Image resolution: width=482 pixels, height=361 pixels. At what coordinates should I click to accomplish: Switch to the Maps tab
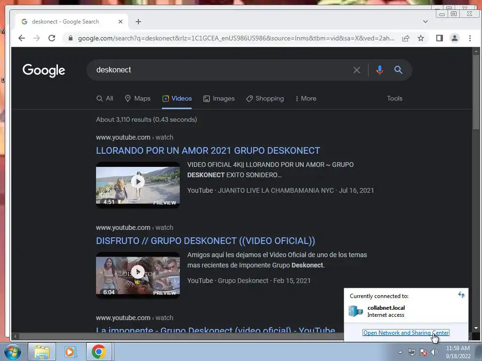pyautogui.click(x=138, y=99)
